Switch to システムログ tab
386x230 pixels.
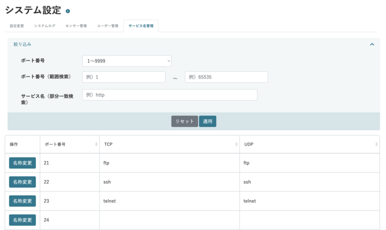tap(44, 26)
